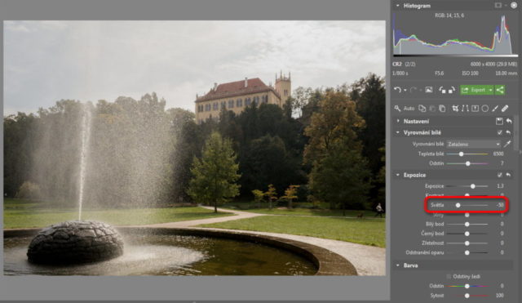Click the green Export button
The height and width of the screenshot is (303, 522).
coord(474,90)
